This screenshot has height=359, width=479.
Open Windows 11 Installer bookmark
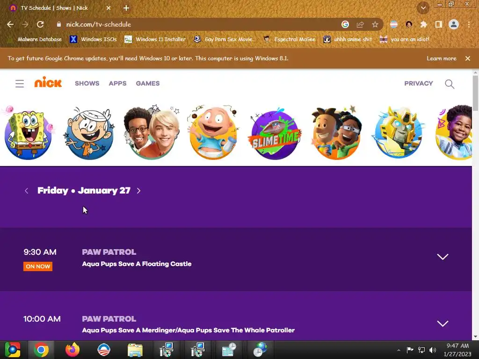click(155, 39)
